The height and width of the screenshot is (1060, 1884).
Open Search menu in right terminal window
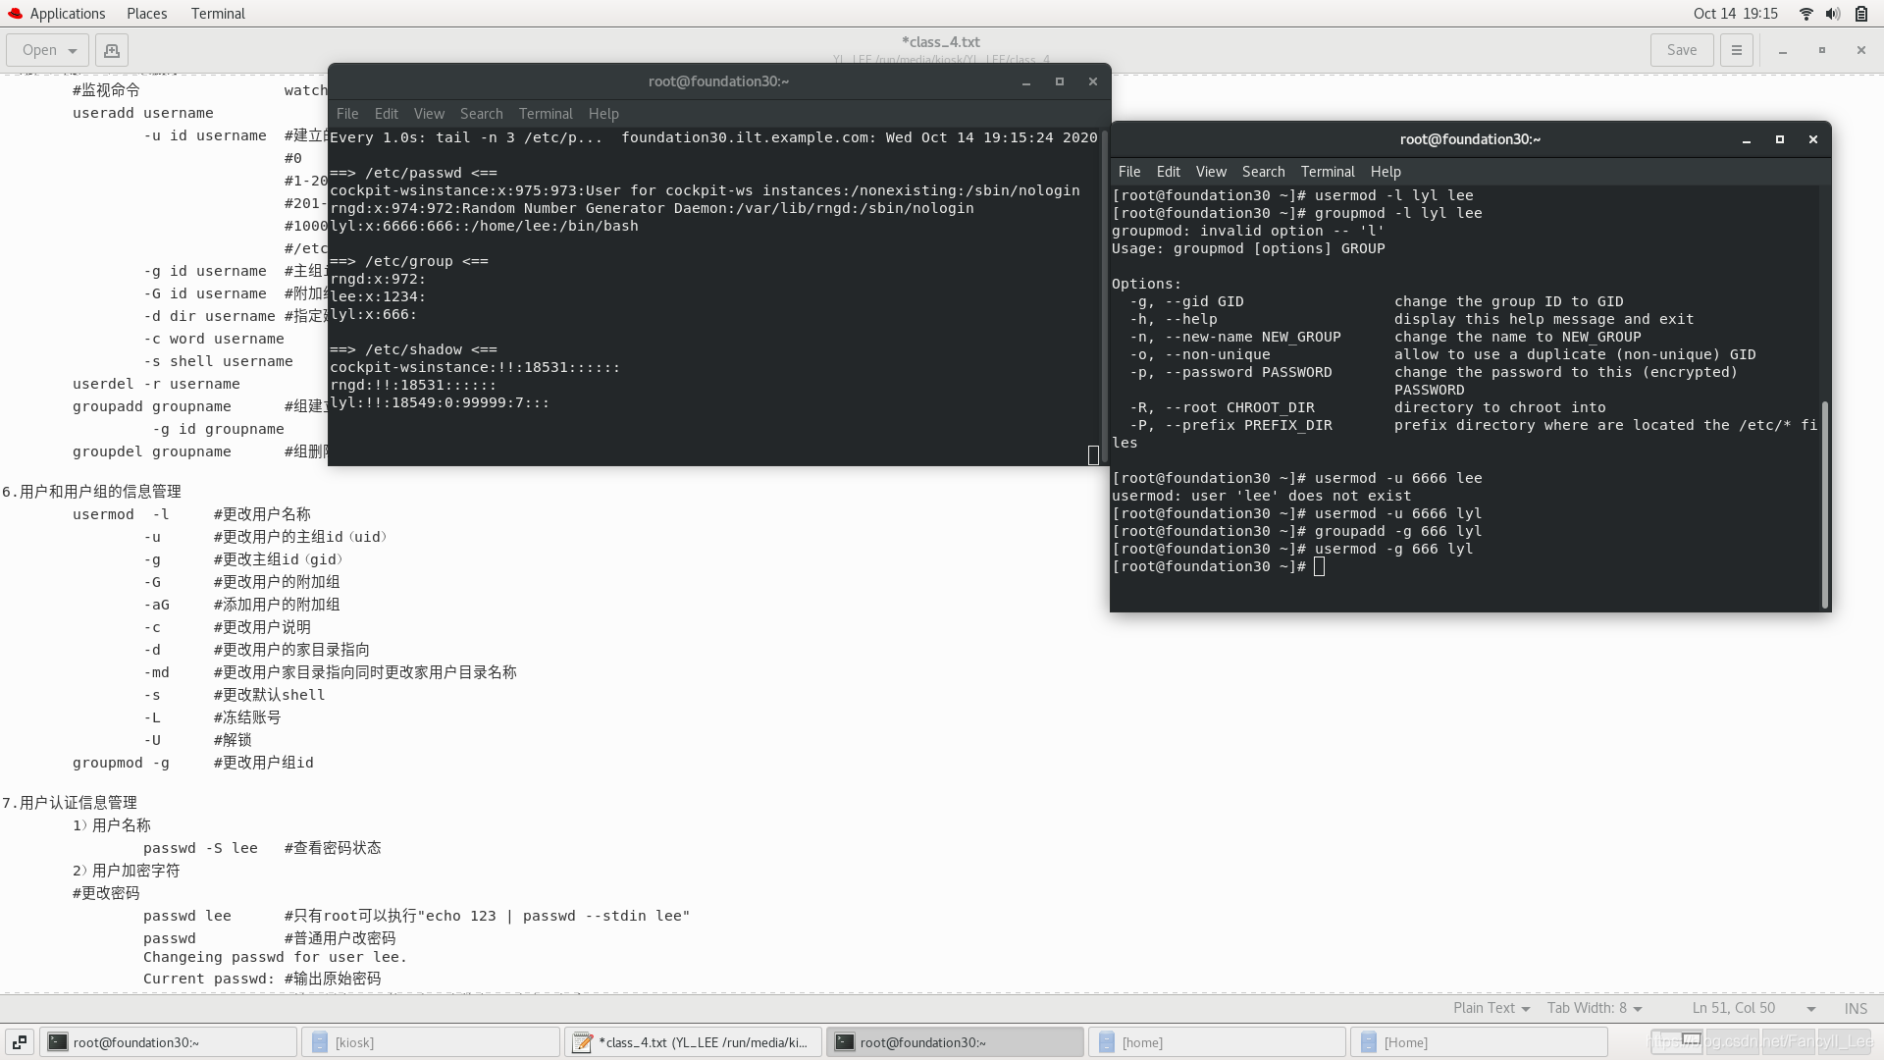1263,172
